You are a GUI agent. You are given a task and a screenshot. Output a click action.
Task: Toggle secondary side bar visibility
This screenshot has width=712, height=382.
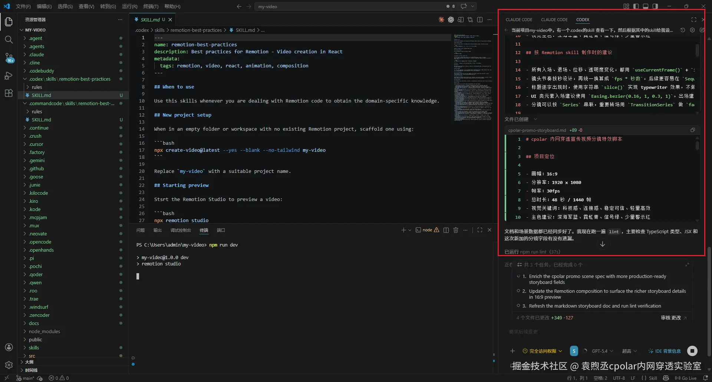click(655, 6)
